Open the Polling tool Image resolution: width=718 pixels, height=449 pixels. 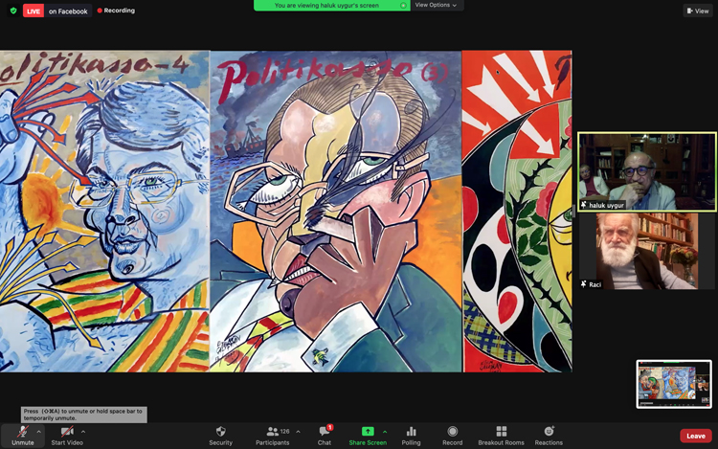tap(412, 436)
